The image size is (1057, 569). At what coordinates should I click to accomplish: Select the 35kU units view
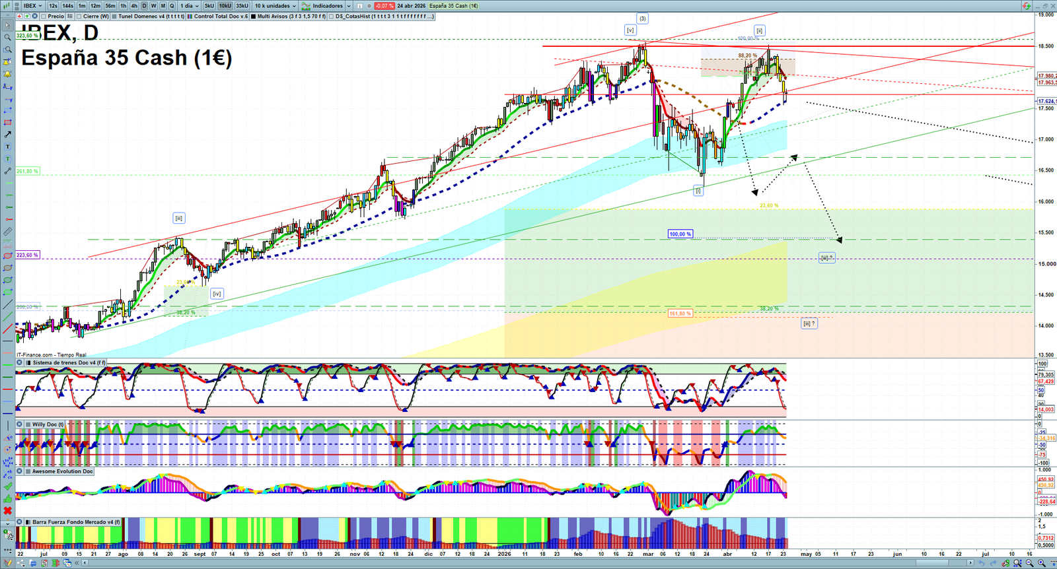tap(242, 6)
